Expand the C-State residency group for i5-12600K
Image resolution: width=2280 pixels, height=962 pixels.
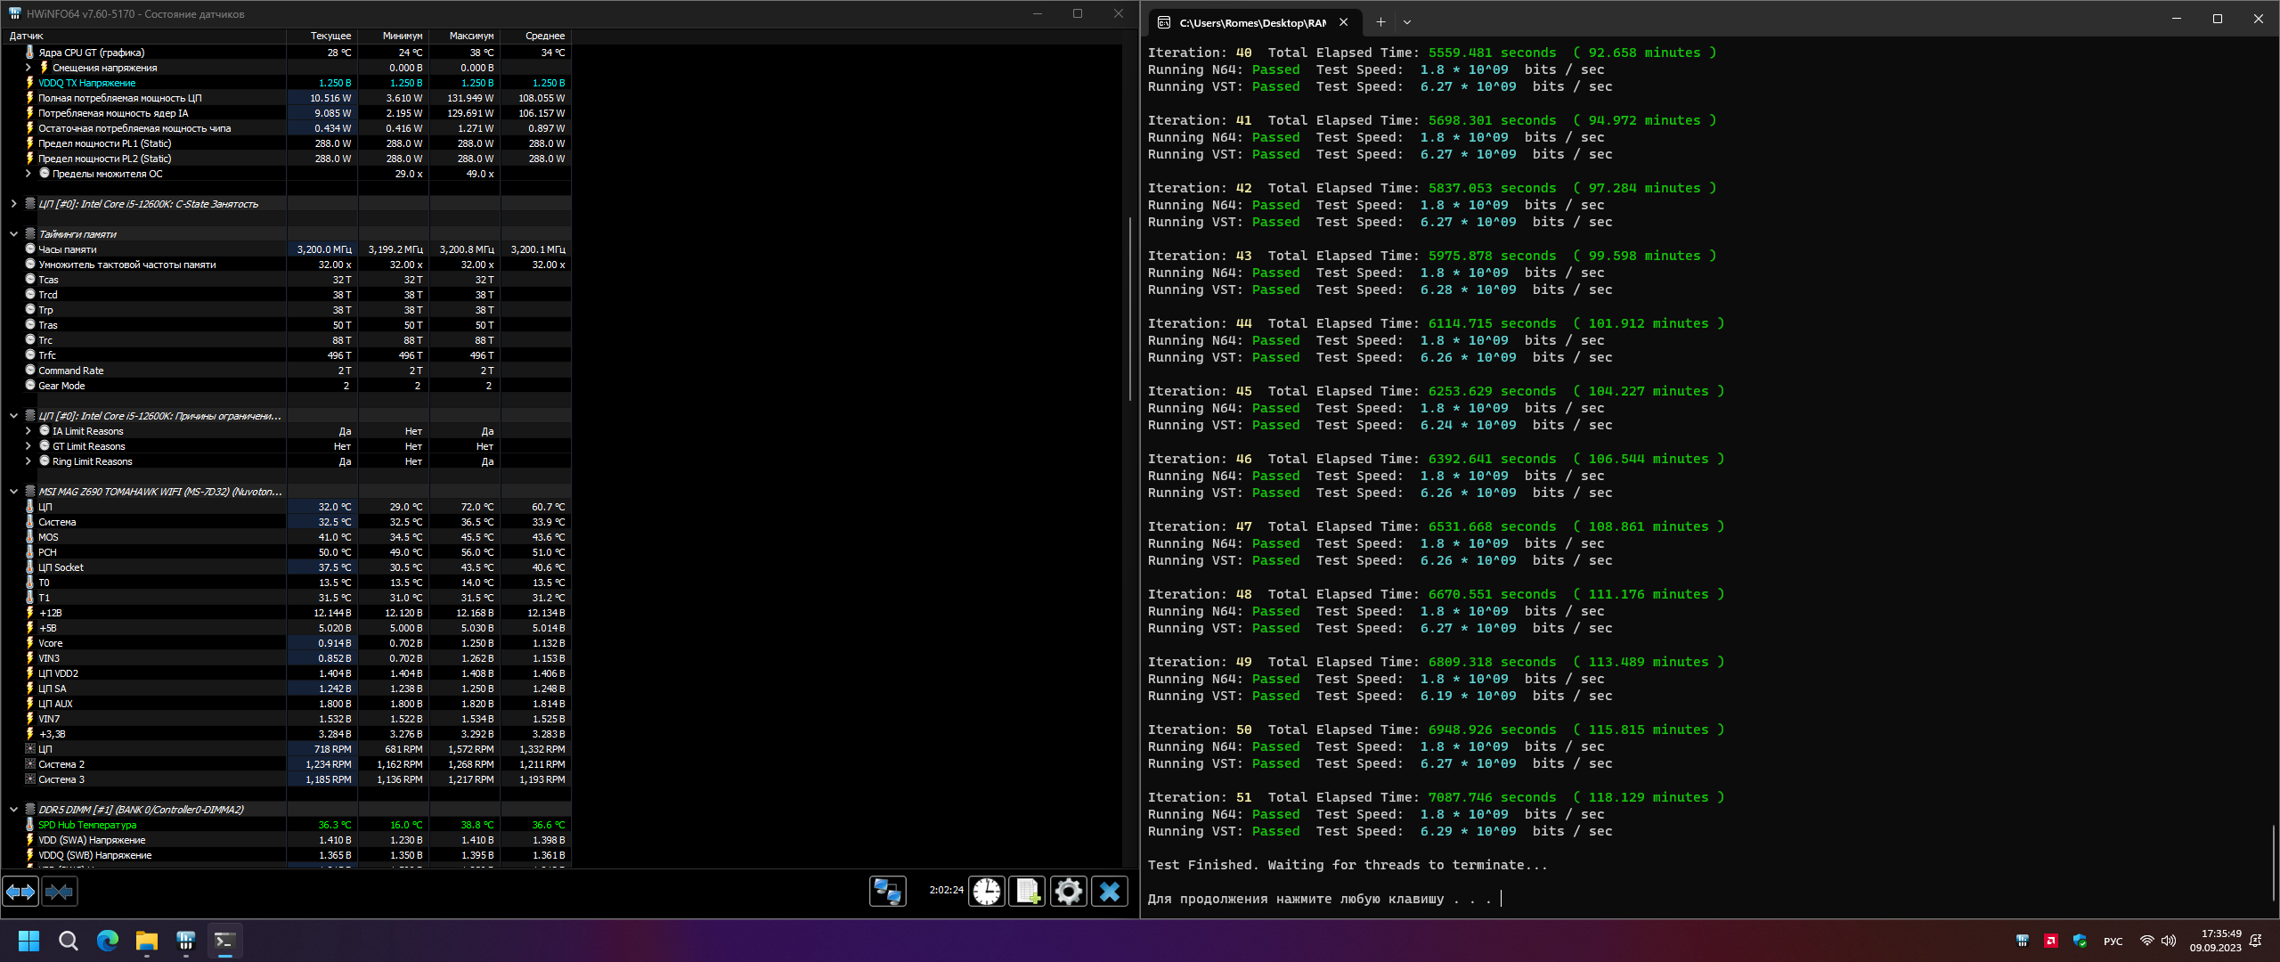pyautogui.click(x=13, y=204)
